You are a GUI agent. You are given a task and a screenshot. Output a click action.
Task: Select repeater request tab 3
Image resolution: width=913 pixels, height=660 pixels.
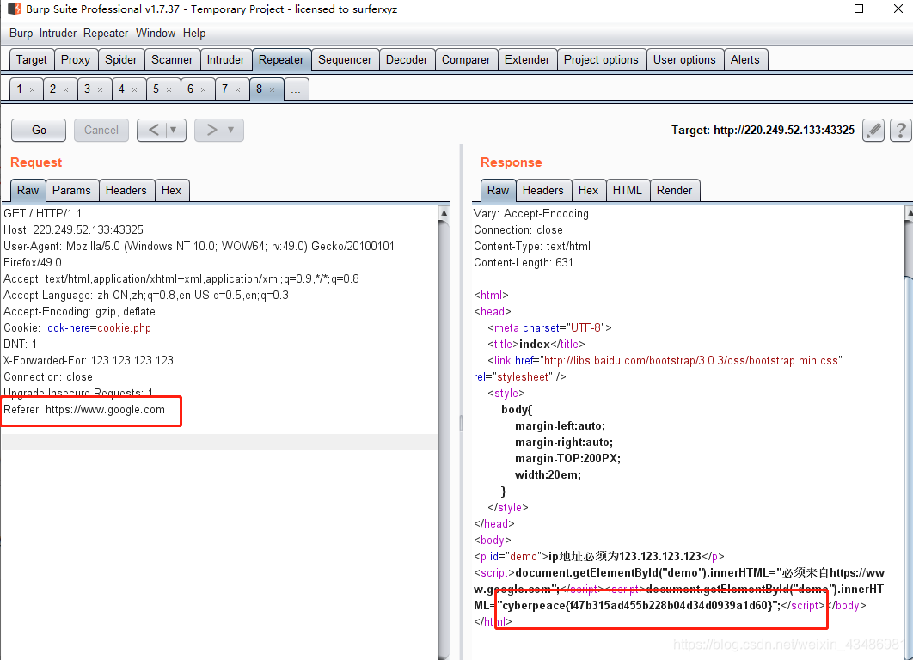88,89
